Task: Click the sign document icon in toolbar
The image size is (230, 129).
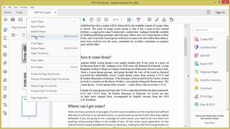Action: [x=164, y=20]
